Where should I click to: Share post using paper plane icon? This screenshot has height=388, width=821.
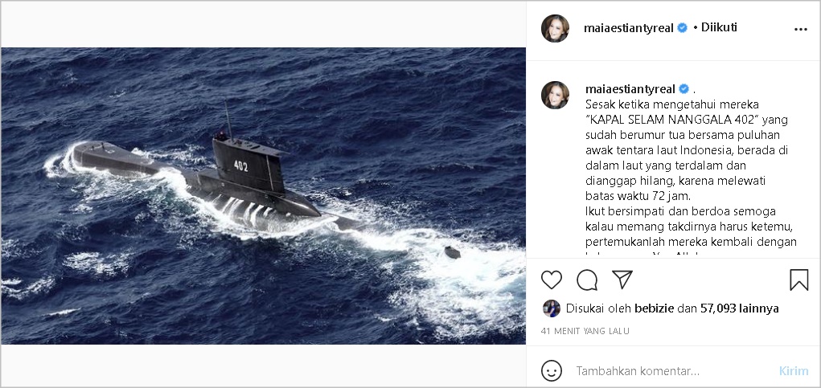pyautogui.click(x=622, y=280)
